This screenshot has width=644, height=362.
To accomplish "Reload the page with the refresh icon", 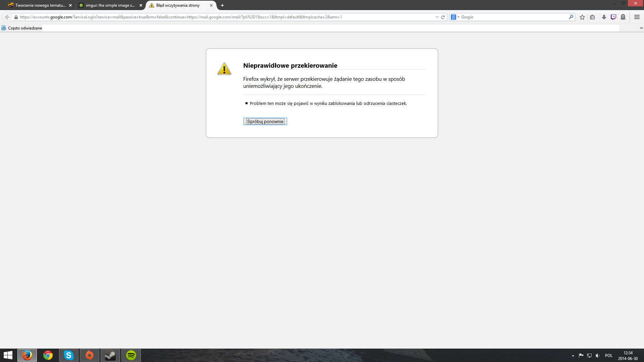I will [x=443, y=17].
